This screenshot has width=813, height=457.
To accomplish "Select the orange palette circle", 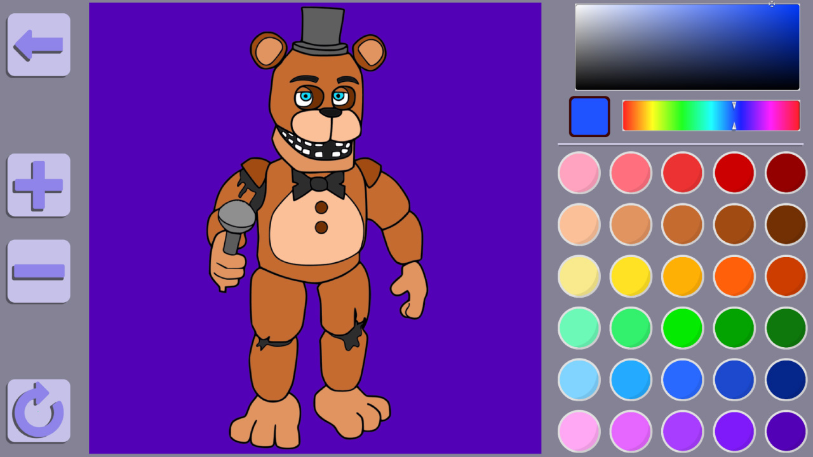I will (x=734, y=276).
